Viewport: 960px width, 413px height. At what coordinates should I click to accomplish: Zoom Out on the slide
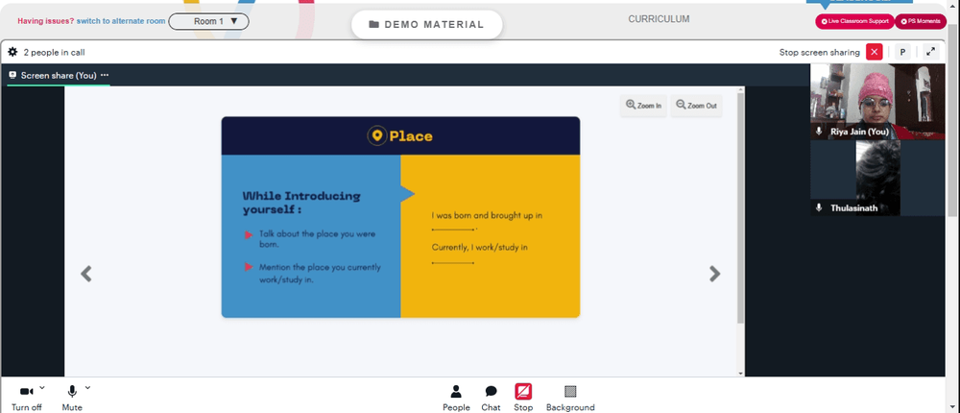(696, 106)
